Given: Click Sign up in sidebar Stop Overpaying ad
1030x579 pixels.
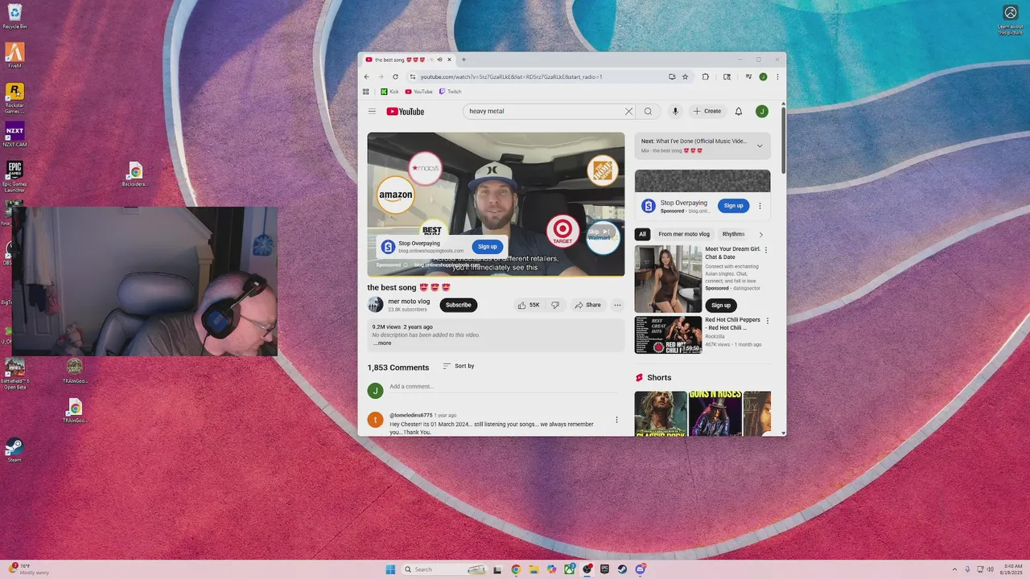Looking at the screenshot, I should (x=734, y=206).
